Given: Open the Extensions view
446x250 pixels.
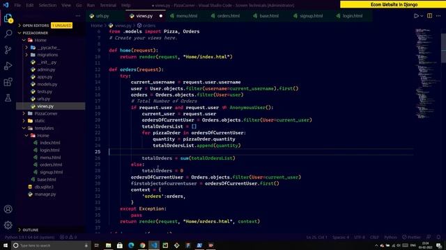Looking at the screenshot, I should coord(8,82).
